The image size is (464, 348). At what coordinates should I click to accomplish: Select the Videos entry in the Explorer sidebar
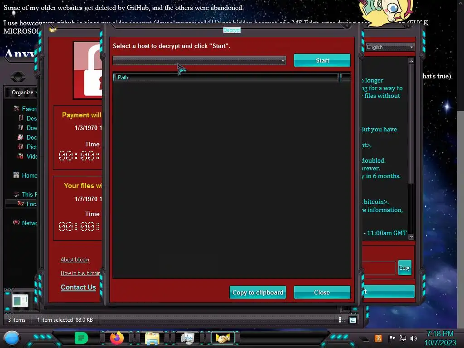coord(31,156)
